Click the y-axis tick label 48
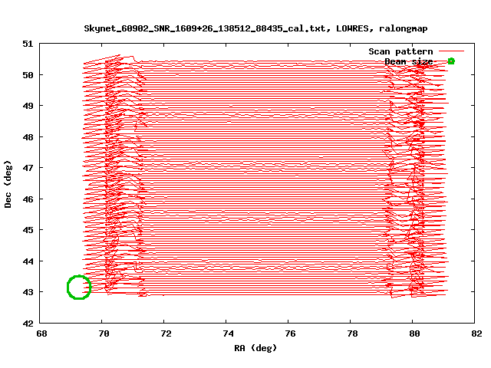 pos(28,137)
